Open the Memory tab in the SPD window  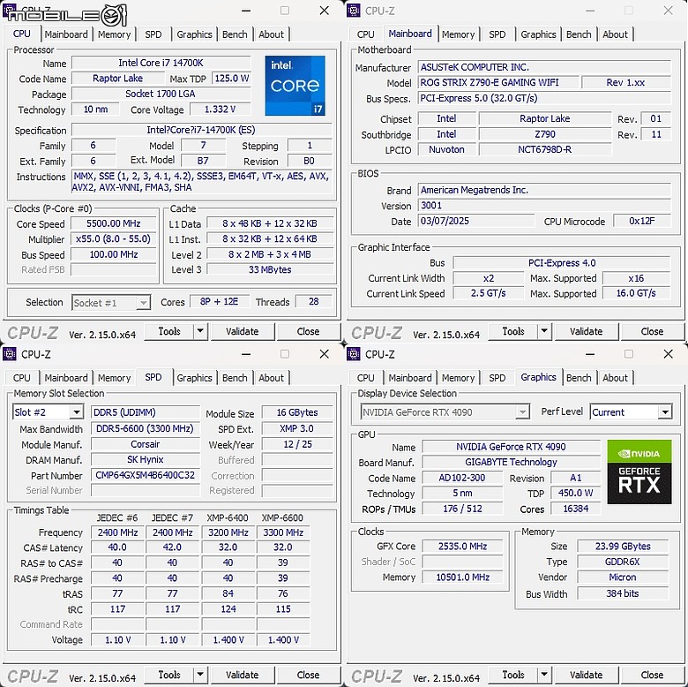coord(114,378)
